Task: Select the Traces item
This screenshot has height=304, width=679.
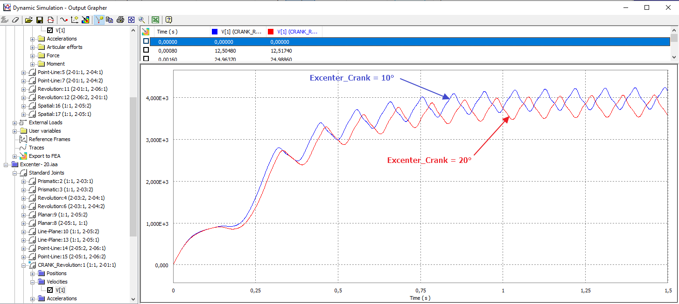Action: coord(36,148)
